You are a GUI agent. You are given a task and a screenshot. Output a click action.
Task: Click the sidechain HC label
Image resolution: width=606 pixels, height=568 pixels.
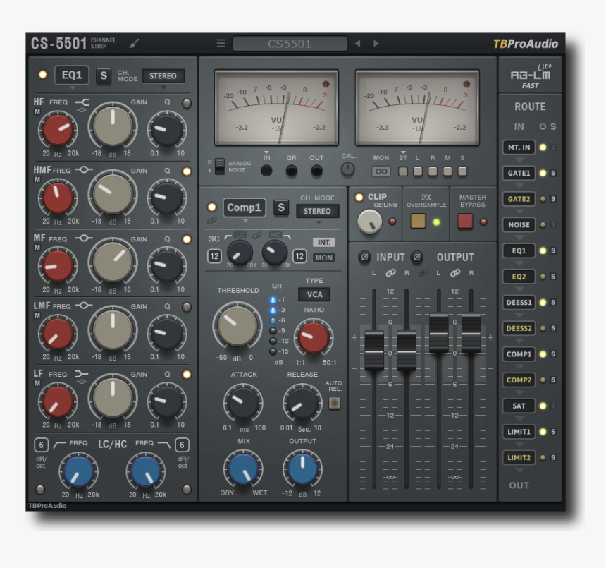coord(276,235)
